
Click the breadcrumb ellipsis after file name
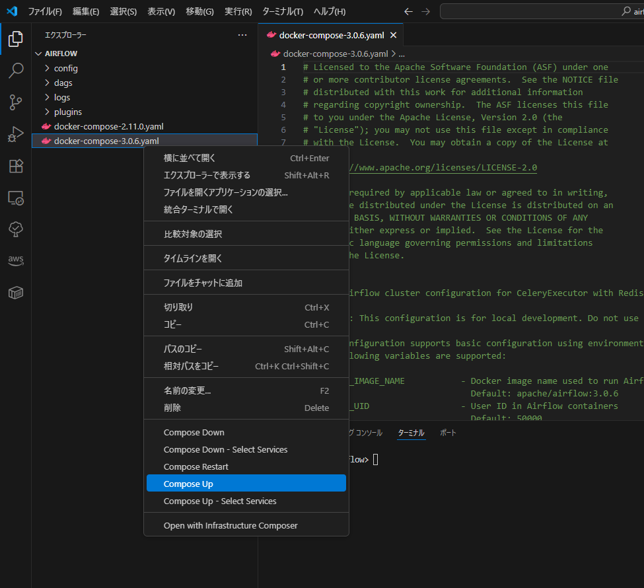402,54
